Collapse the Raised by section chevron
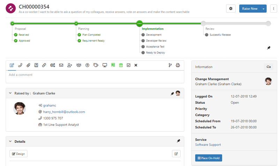This screenshot has height=166, width=279. [10, 93]
